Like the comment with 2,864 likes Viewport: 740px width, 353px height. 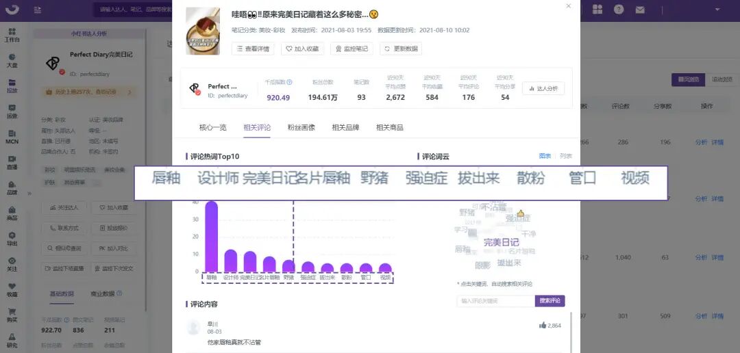(542, 325)
